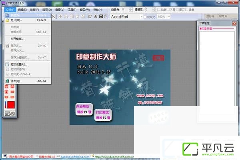Open the AcadEref font dropdown

coord(142,16)
